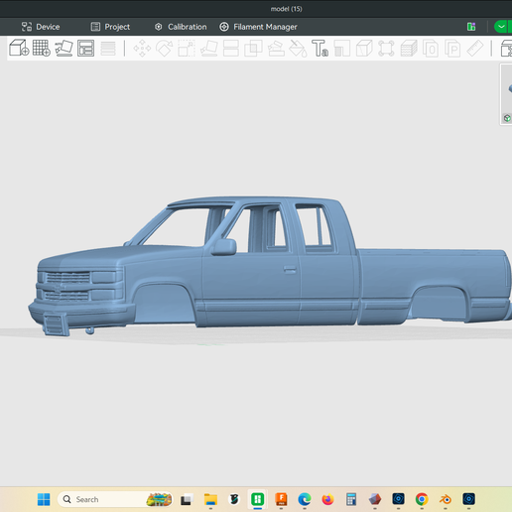Select the Scale tool icon
This screenshot has width=512, height=512.
187,49
